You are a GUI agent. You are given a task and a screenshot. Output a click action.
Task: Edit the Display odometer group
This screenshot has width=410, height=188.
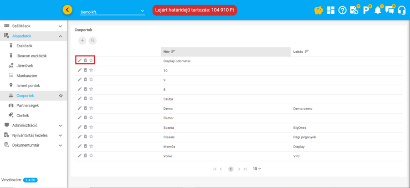coord(79,60)
